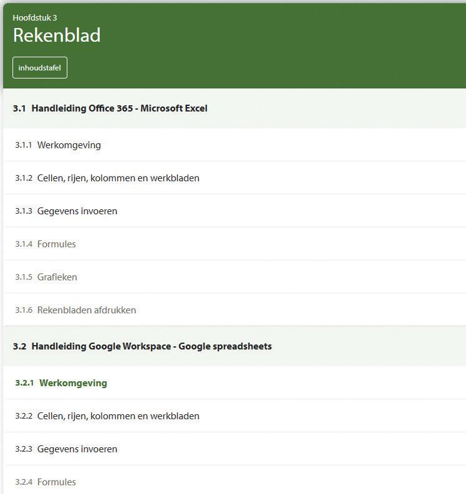Go to 3.2.3 Gegevens invoeren
466x494 pixels.
(x=235, y=449)
